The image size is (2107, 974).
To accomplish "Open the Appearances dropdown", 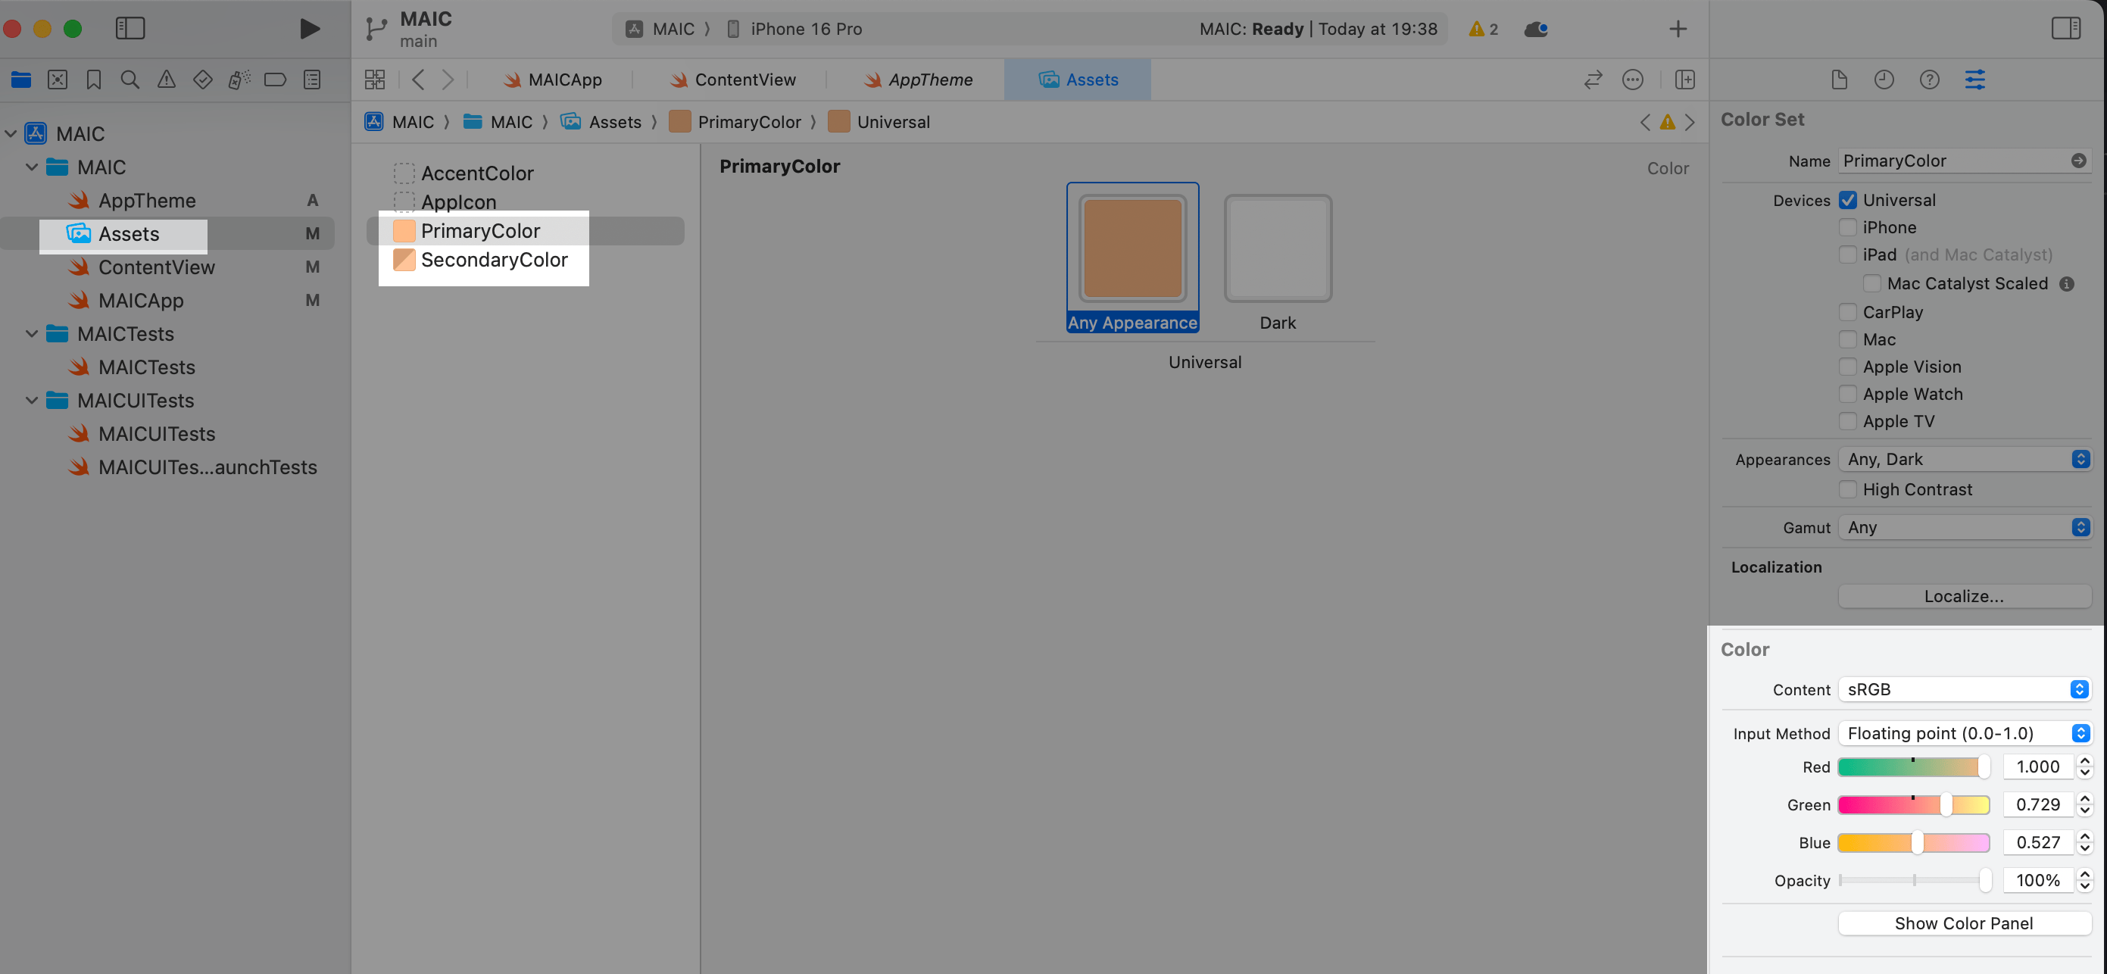I will [1964, 460].
